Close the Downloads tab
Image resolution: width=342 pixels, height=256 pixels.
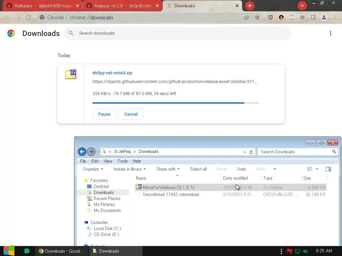[237, 6]
